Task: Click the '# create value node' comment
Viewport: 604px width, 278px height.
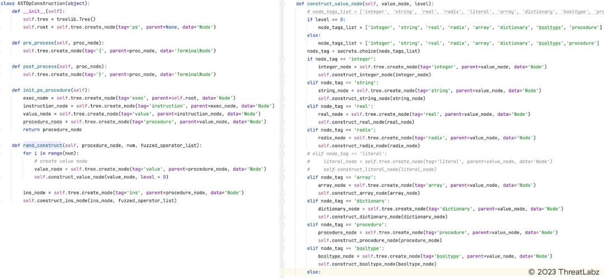Action: [x=60, y=161]
